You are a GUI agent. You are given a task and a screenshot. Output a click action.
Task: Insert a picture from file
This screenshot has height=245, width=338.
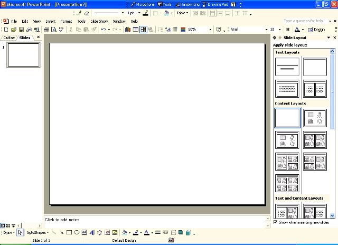[x=115, y=232]
